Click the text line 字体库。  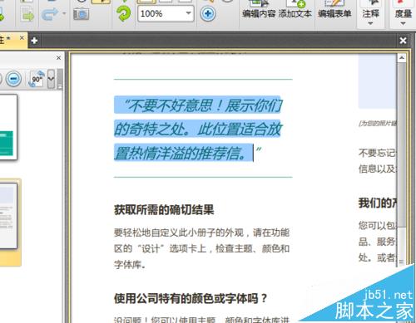coord(130,265)
